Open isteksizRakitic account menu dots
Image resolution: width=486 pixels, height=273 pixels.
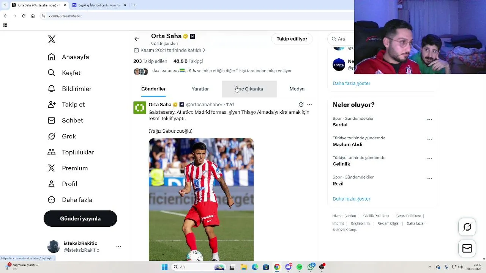[118, 246]
